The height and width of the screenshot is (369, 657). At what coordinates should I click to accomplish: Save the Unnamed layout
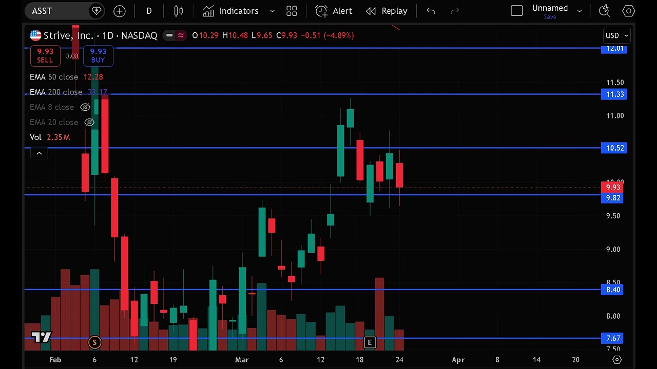coord(550,17)
